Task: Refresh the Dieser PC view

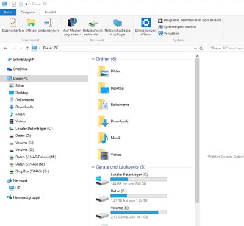Action: point(201,48)
